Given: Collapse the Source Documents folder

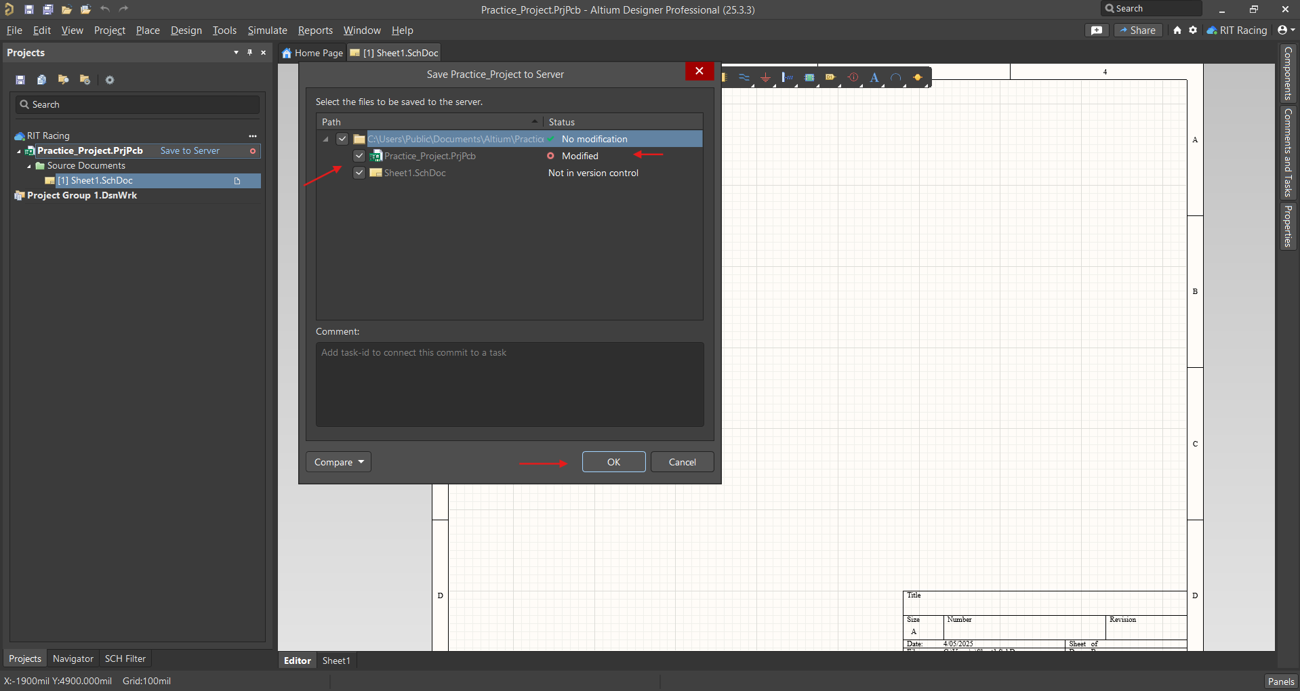Looking at the screenshot, I should point(29,166).
